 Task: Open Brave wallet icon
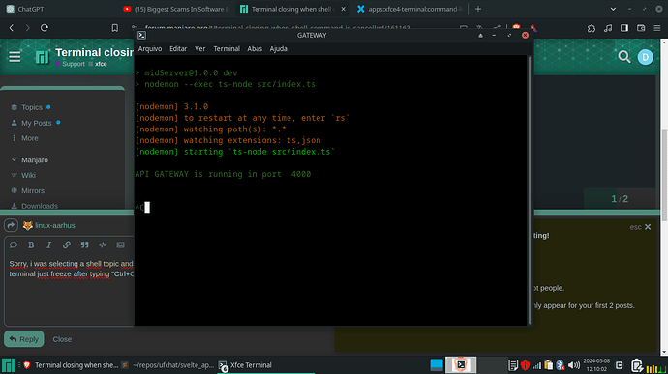click(641, 28)
